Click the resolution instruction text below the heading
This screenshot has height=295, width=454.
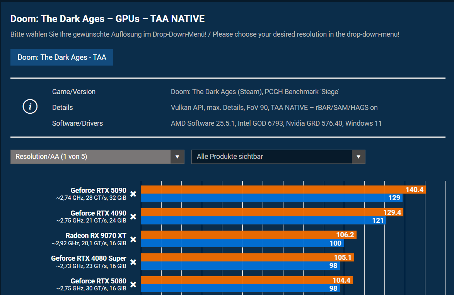point(205,34)
